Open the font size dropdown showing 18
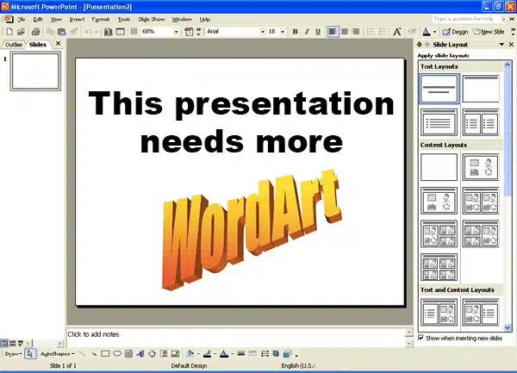517x373 pixels. click(283, 32)
